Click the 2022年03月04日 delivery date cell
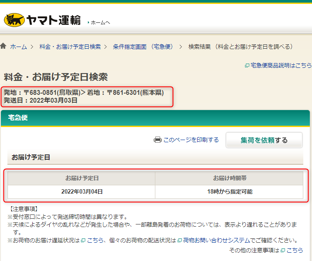Viewport: 312px width, 261px height. click(x=82, y=191)
